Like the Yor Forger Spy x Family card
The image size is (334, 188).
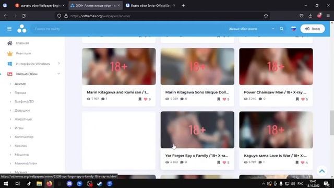224,162
